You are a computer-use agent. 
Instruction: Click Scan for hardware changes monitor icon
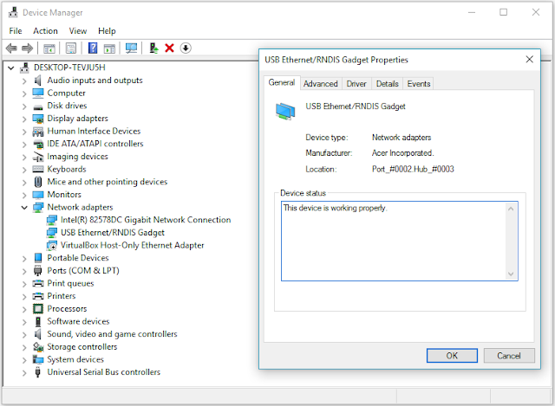(x=131, y=48)
